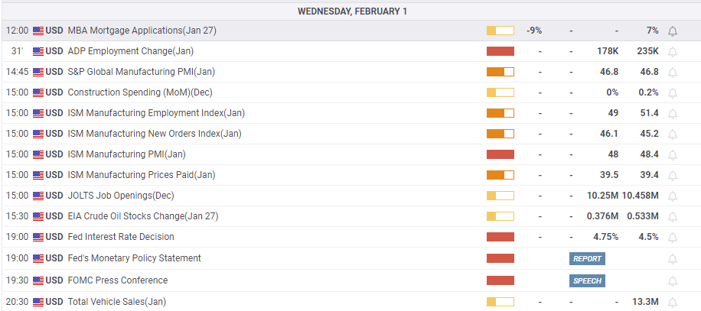This screenshot has height=311, width=701.
Task: Set alert bell for ADP Employment Change
Action: click(x=673, y=51)
